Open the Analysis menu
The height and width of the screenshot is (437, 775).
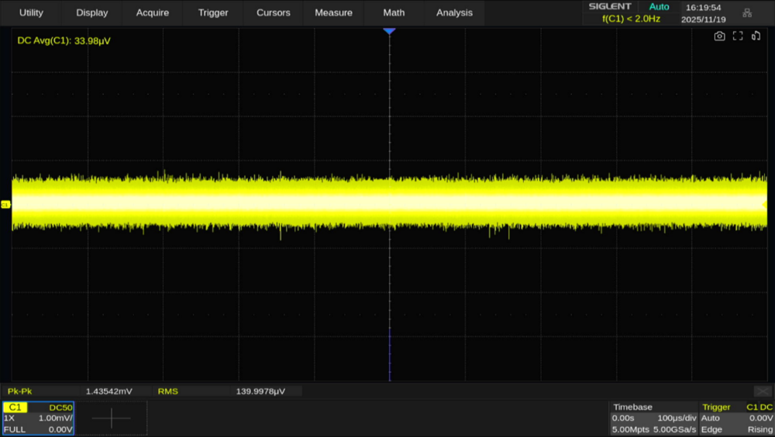(454, 12)
